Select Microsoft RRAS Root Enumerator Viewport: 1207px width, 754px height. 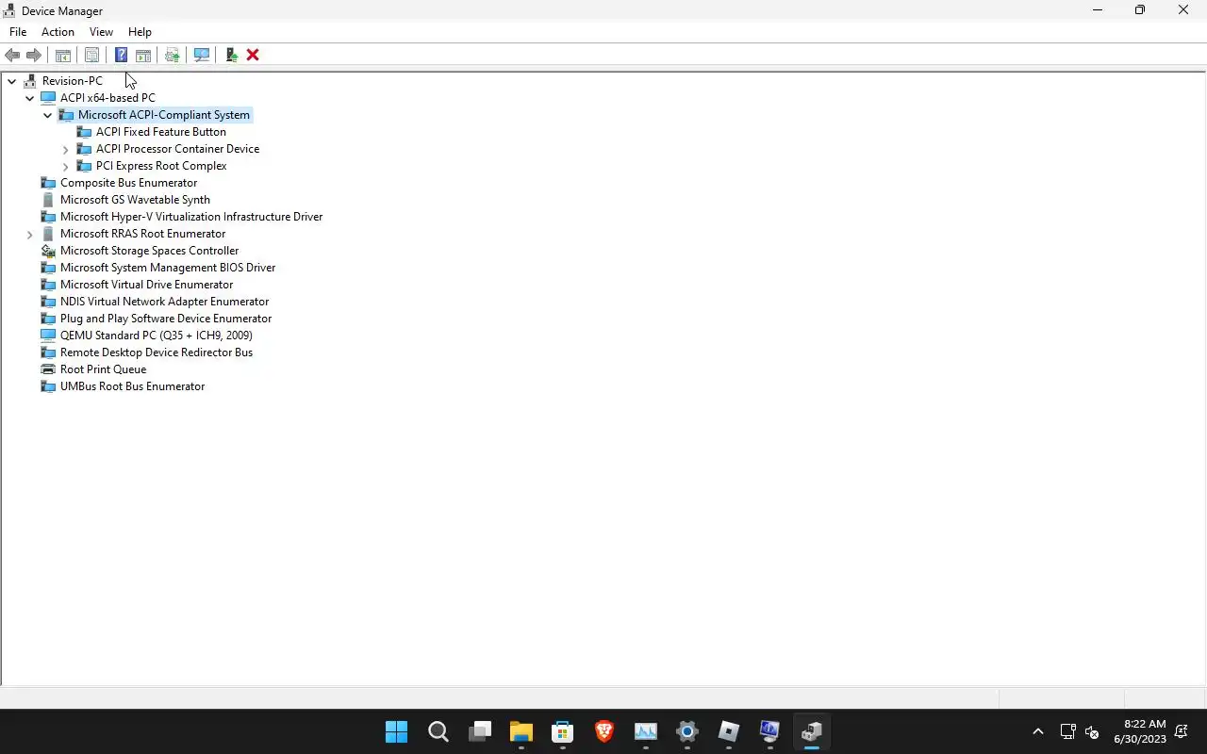[142, 234]
